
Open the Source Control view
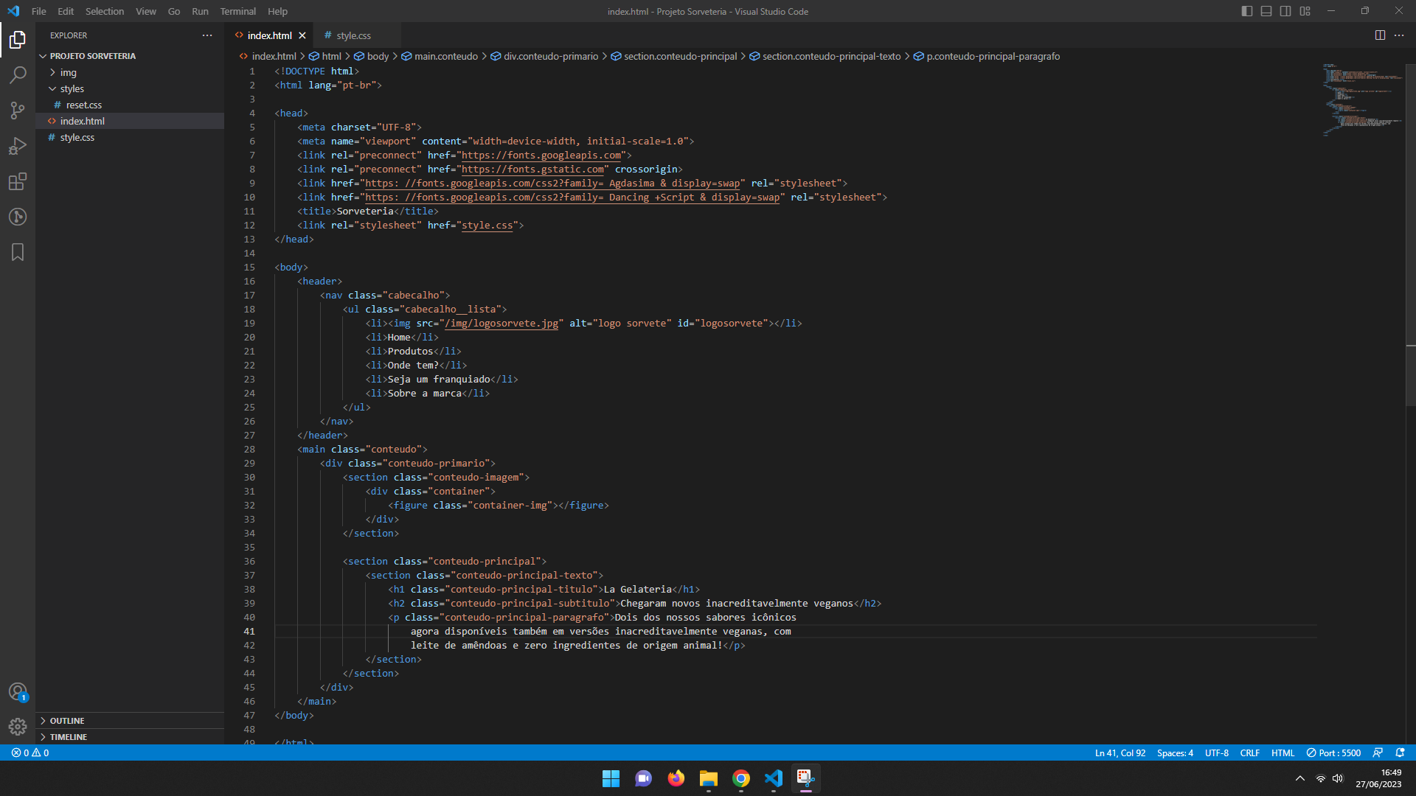pyautogui.click(x=18, y=111)
